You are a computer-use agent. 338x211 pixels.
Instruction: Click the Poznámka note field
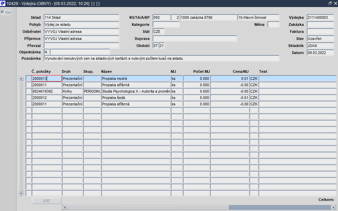[162, 58]
